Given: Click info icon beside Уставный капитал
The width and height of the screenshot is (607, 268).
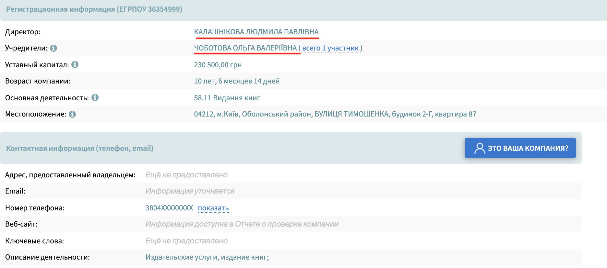Looking at the screenshot, I should (75, 64).
